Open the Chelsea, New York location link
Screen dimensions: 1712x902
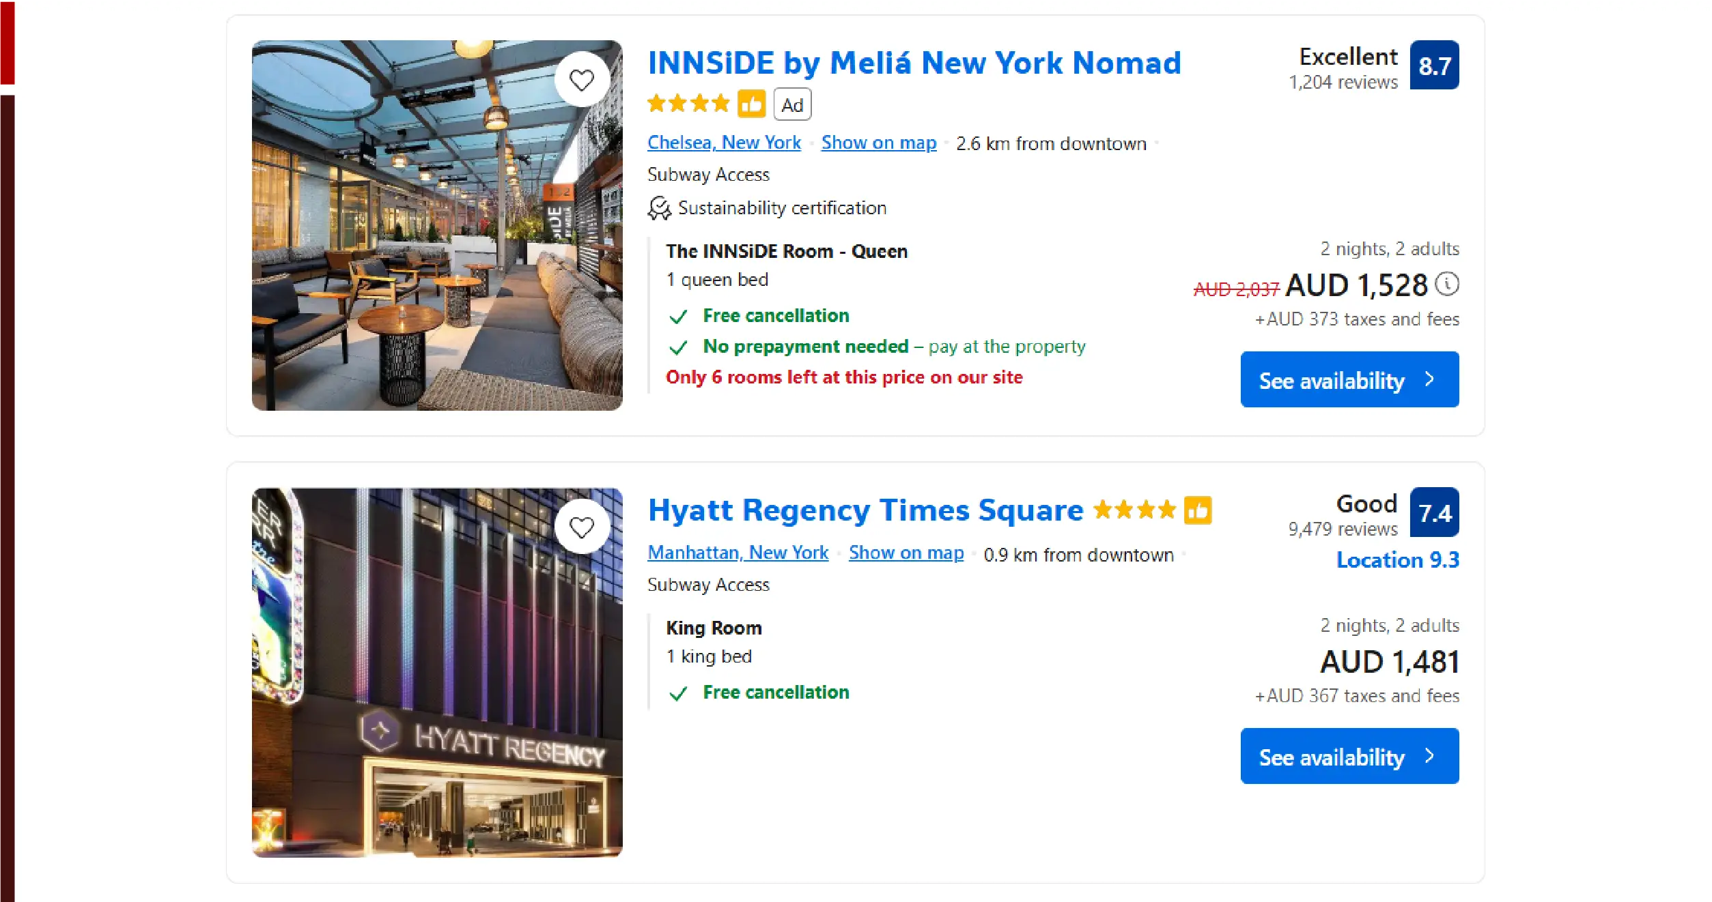coord(724,143)
